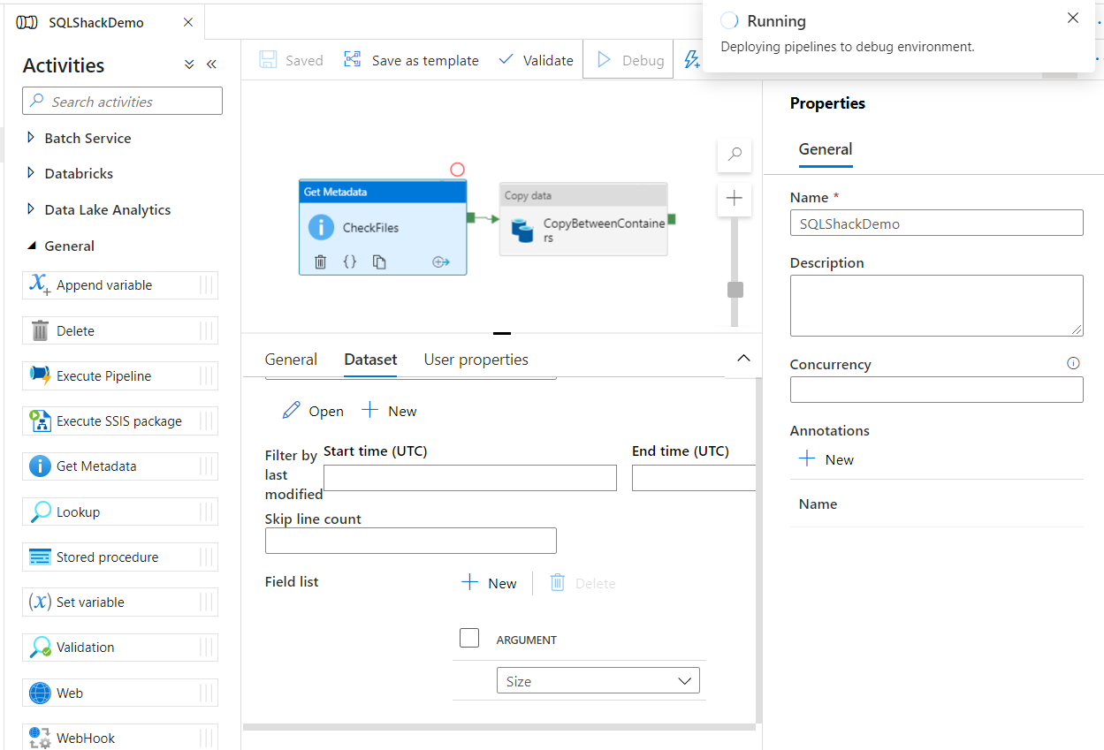Image resolution: width=1104 pixels, height=750 pixels.
Task: Clone CheckFiles activity with copy icon
Action: [379, 262]
